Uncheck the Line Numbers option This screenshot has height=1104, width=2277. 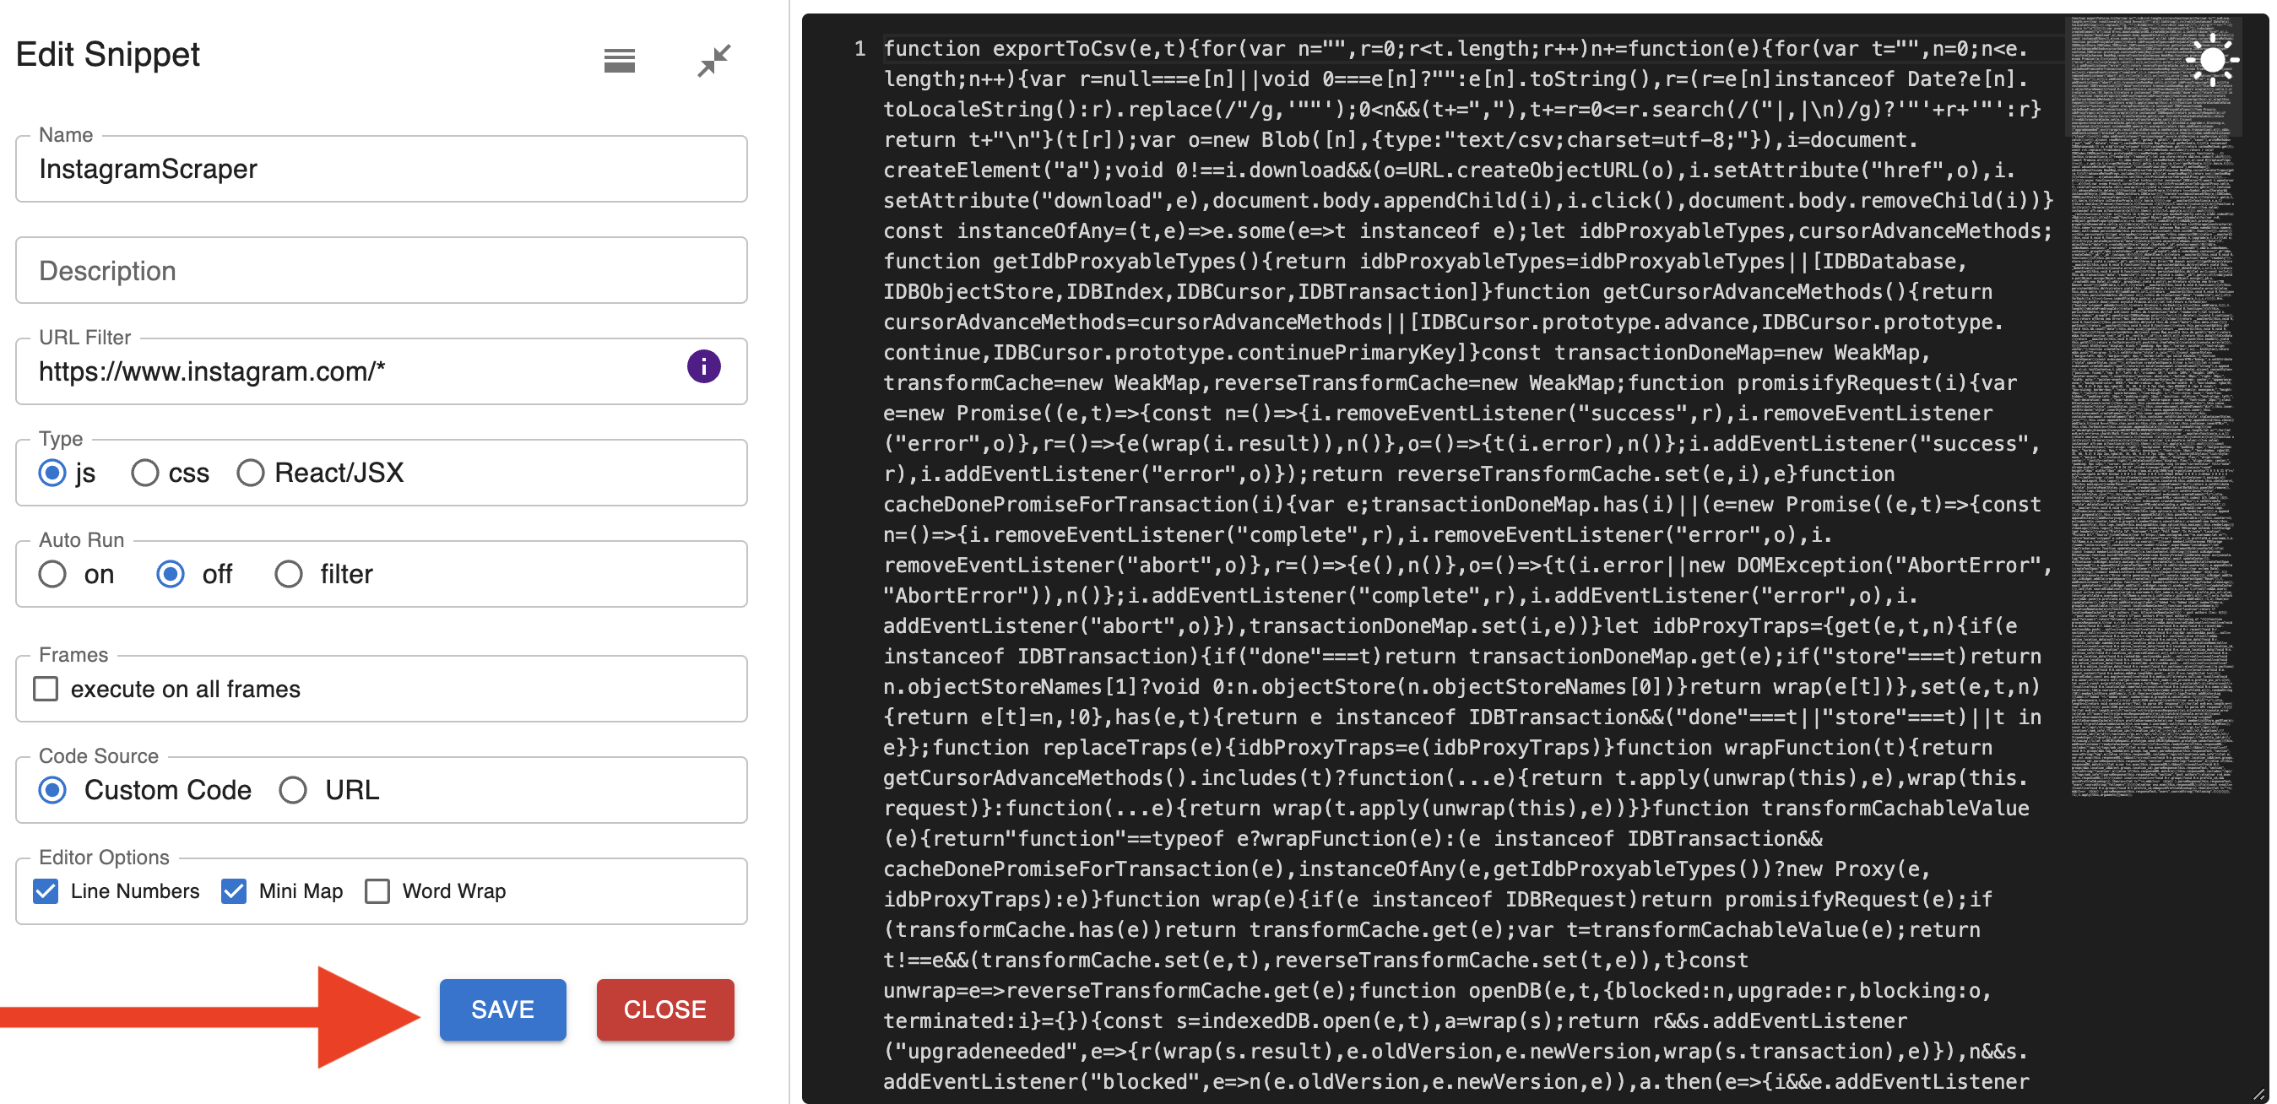(46, 891)
